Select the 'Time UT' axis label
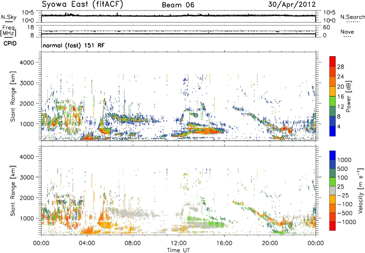 click(x=178, y=250)
